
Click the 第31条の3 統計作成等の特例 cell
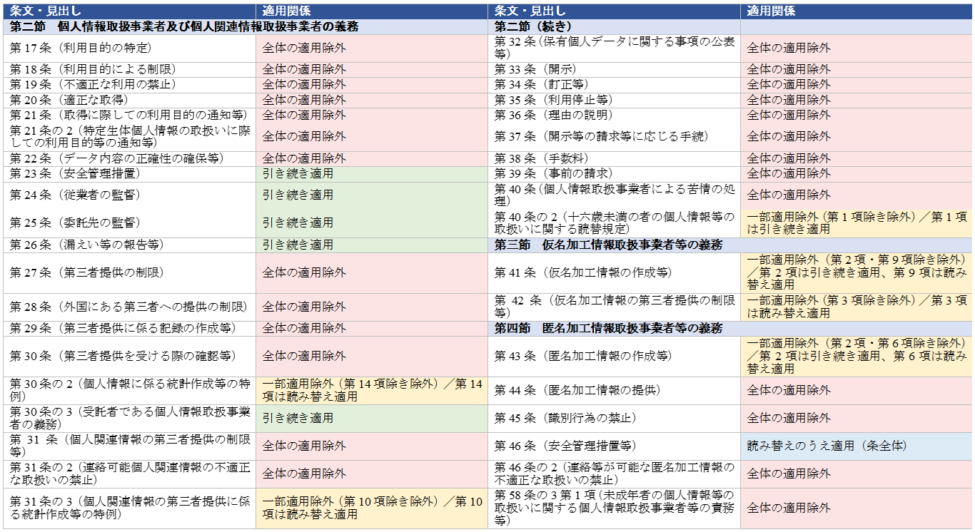130,508
